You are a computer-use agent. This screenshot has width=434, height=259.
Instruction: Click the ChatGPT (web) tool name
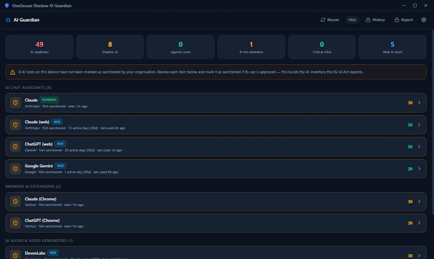pyautogui.click(x=39, y=144)
